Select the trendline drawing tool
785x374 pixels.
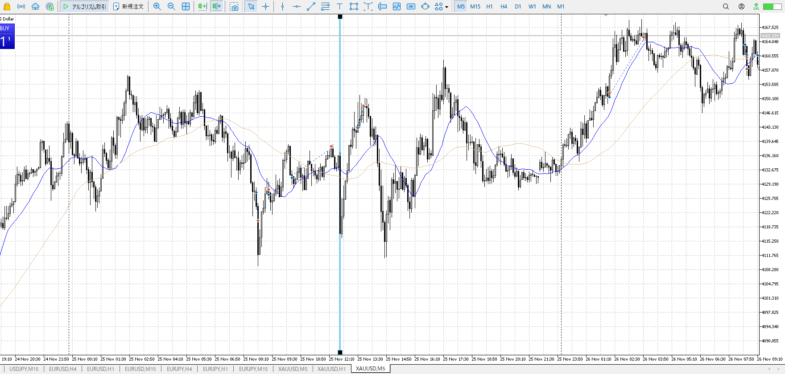(x=311, y=6)
